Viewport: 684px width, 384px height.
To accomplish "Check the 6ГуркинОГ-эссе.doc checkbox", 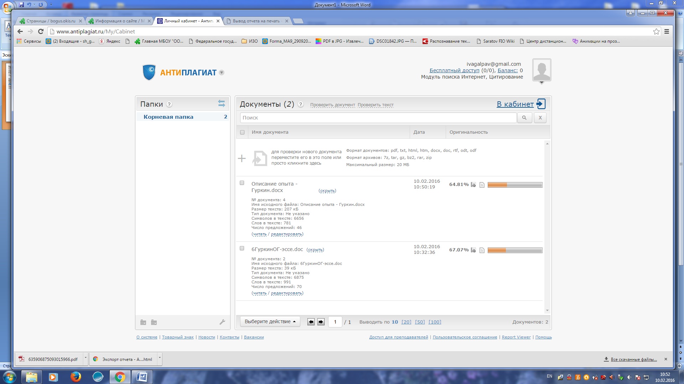I will tap(242, 248).
